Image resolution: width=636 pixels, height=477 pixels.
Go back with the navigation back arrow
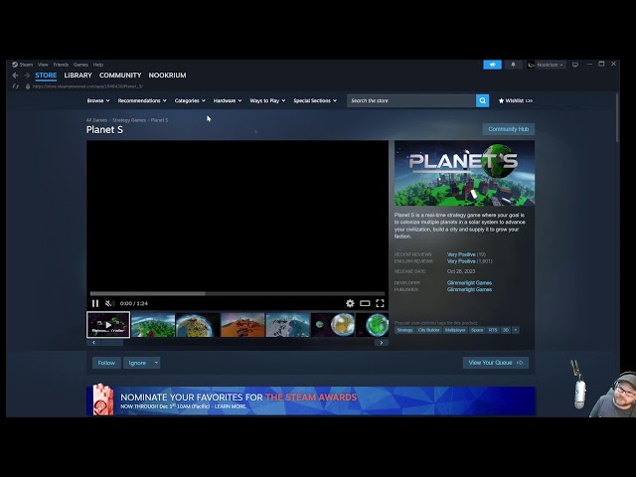pyautogui.click(x=15, y=76)
